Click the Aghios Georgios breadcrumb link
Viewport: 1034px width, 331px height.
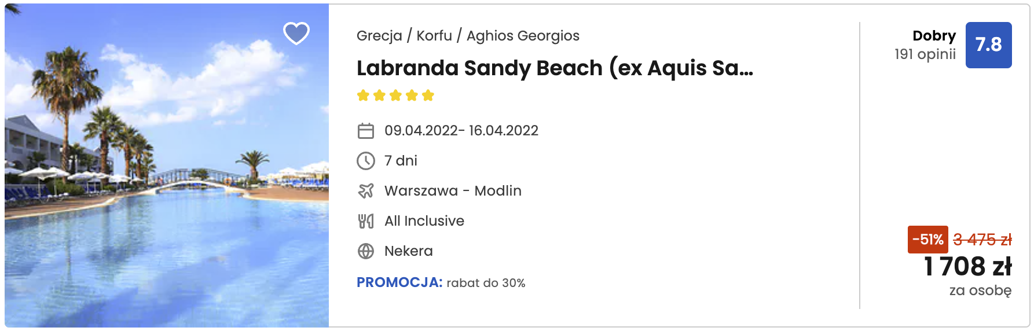[x=523, y=36]
